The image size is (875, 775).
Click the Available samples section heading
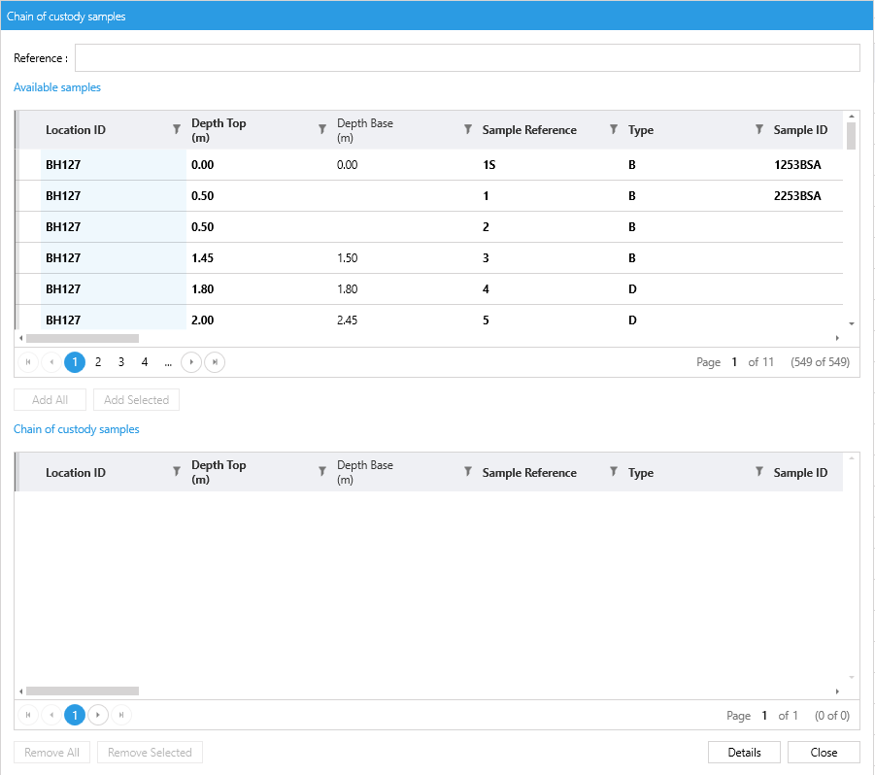57,87
